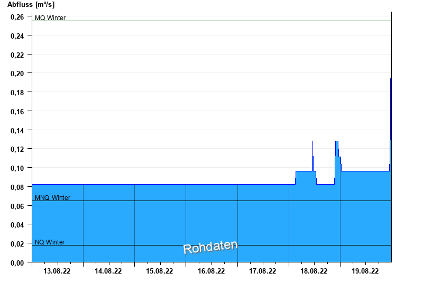Select the 14.08.22 date label
423x291 pixels.
pyautogui.click(x=108, y=271)
